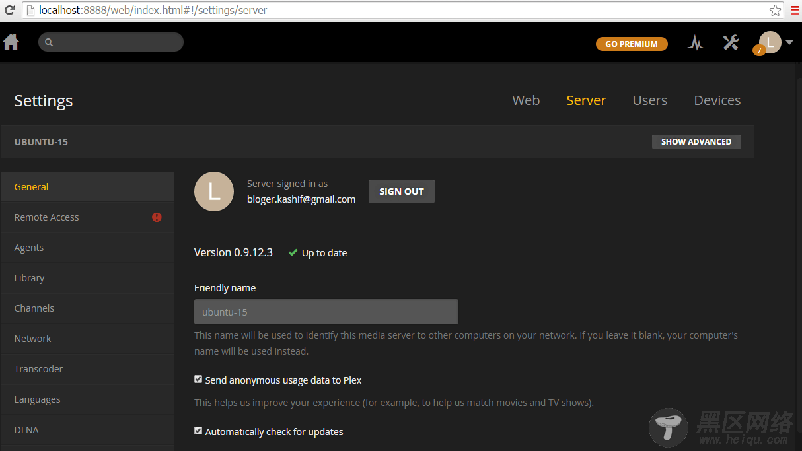Toggle Send anonymous usage data to Plex
Image resolution: width=802 pixels, height=451 pixels.
(198, 380)
